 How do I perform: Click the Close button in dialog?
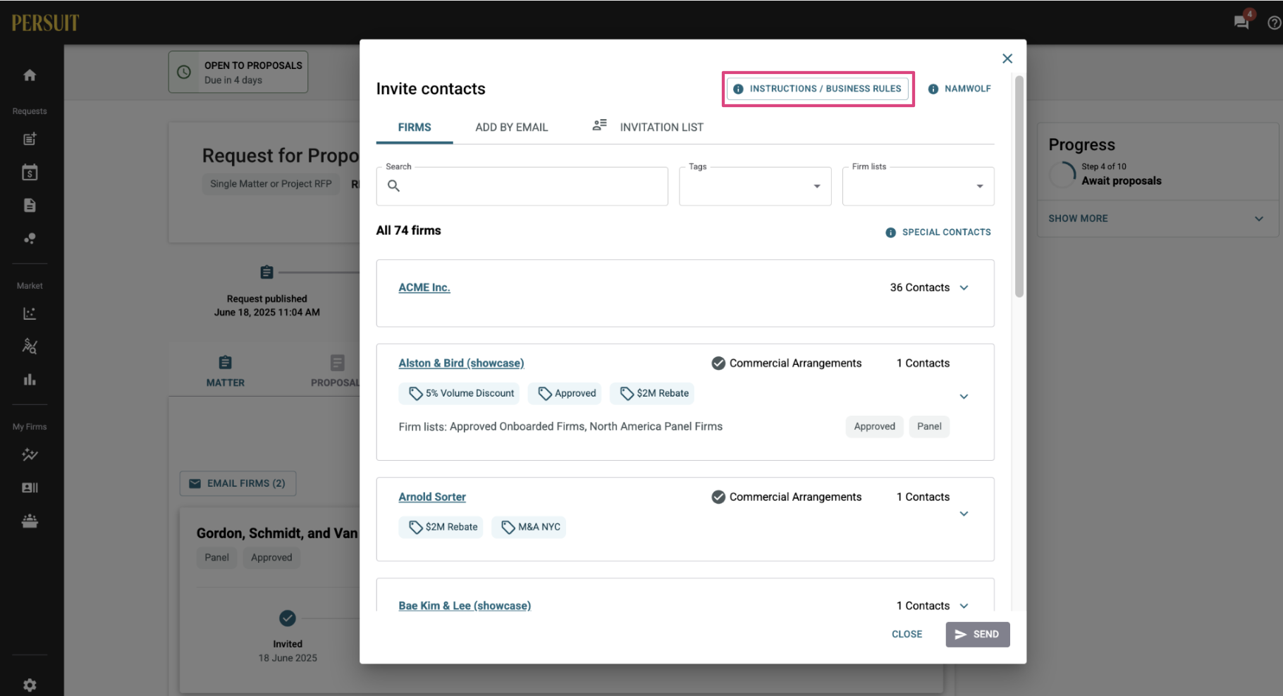pyautogui.click(x=907, y=634)
